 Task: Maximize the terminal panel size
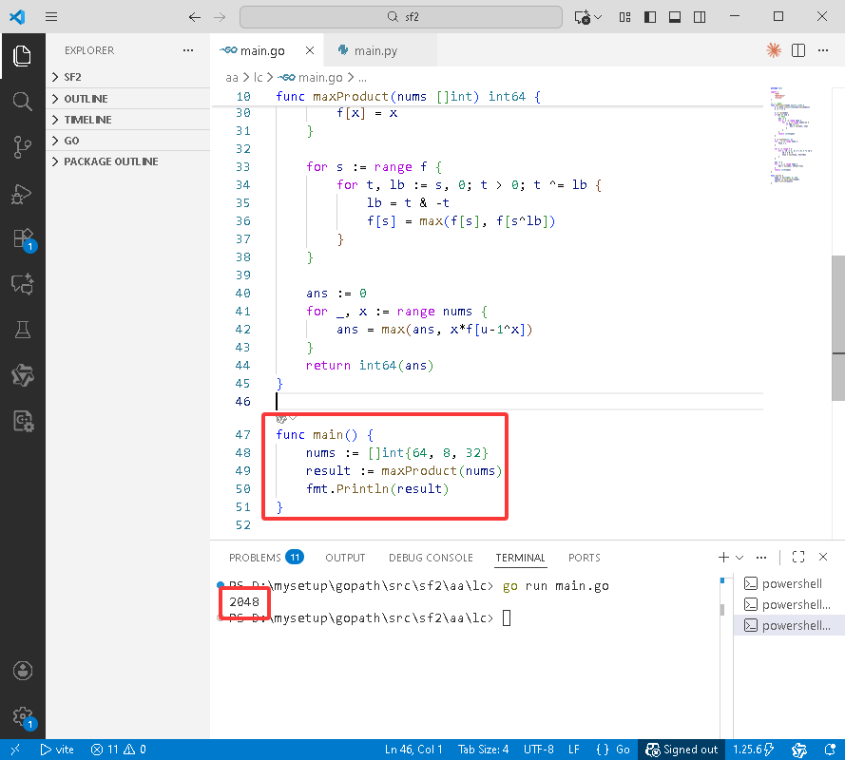pos(798,557)
